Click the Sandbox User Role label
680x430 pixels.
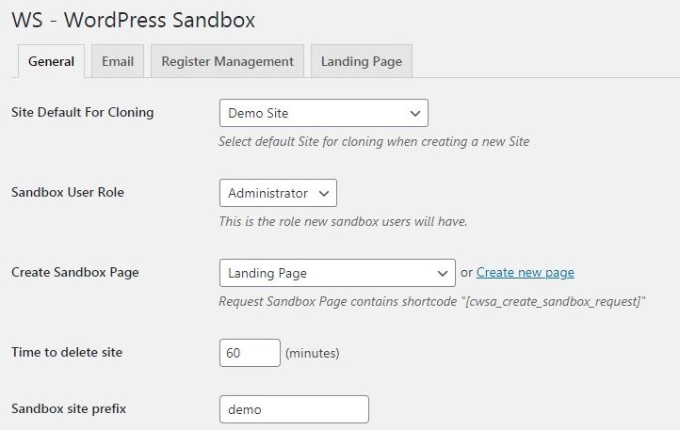(68, 192)
